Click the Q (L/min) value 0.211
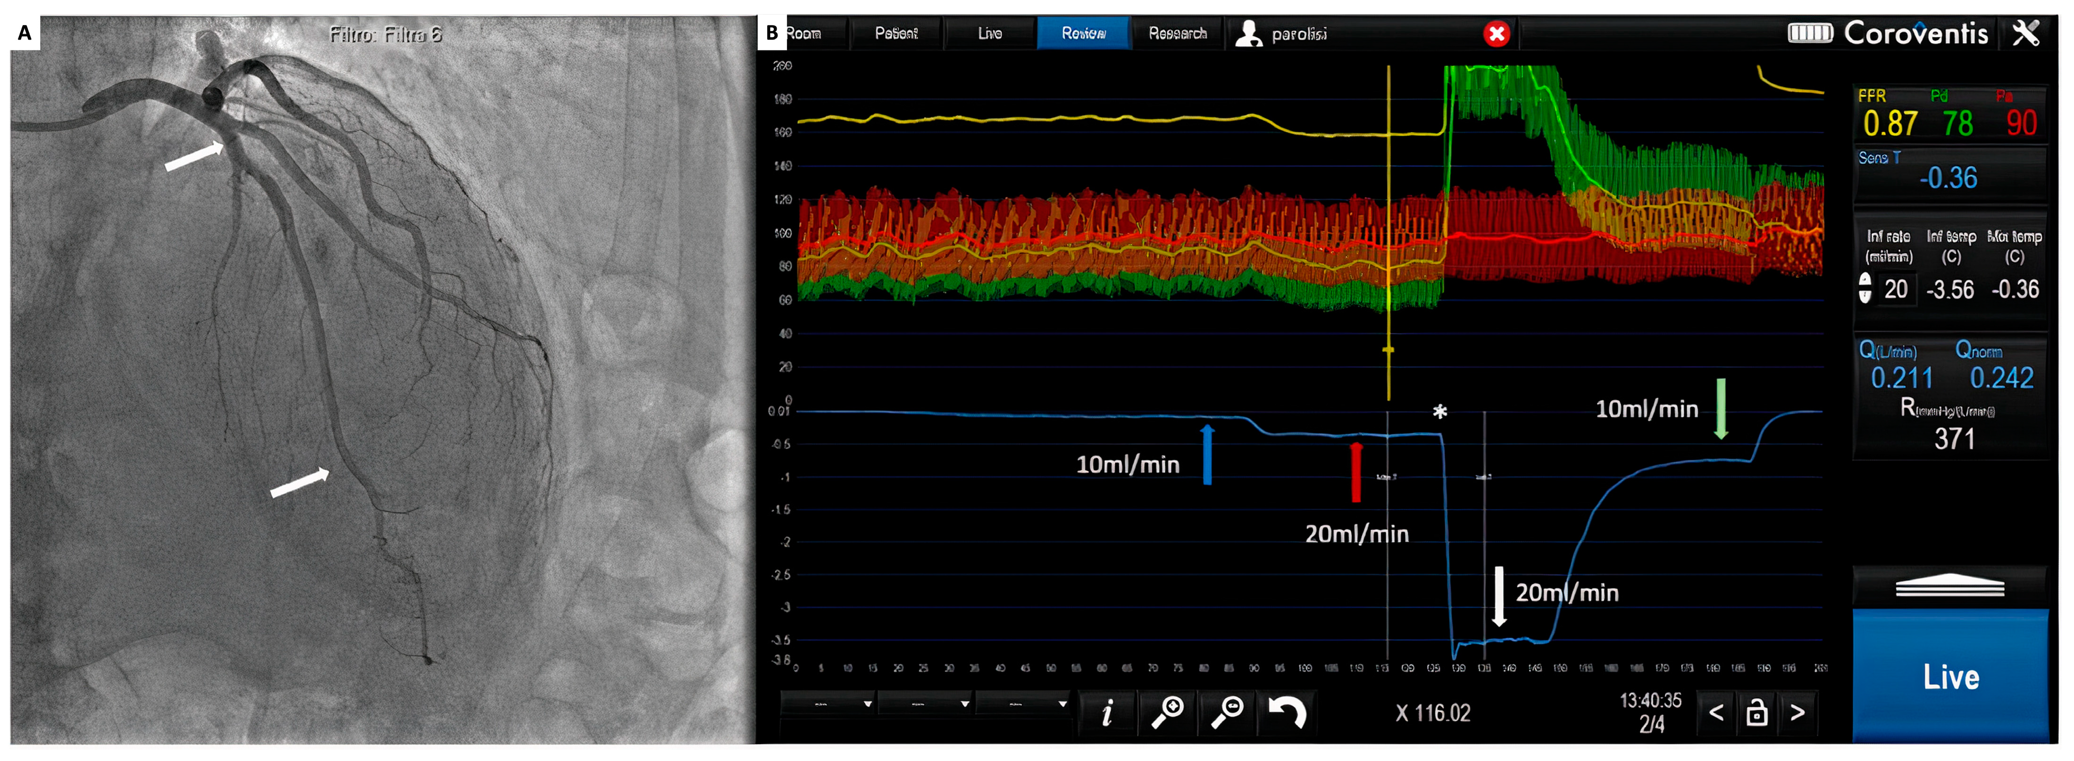This screenshot has width=2074, height=761. coord(1901,378)
